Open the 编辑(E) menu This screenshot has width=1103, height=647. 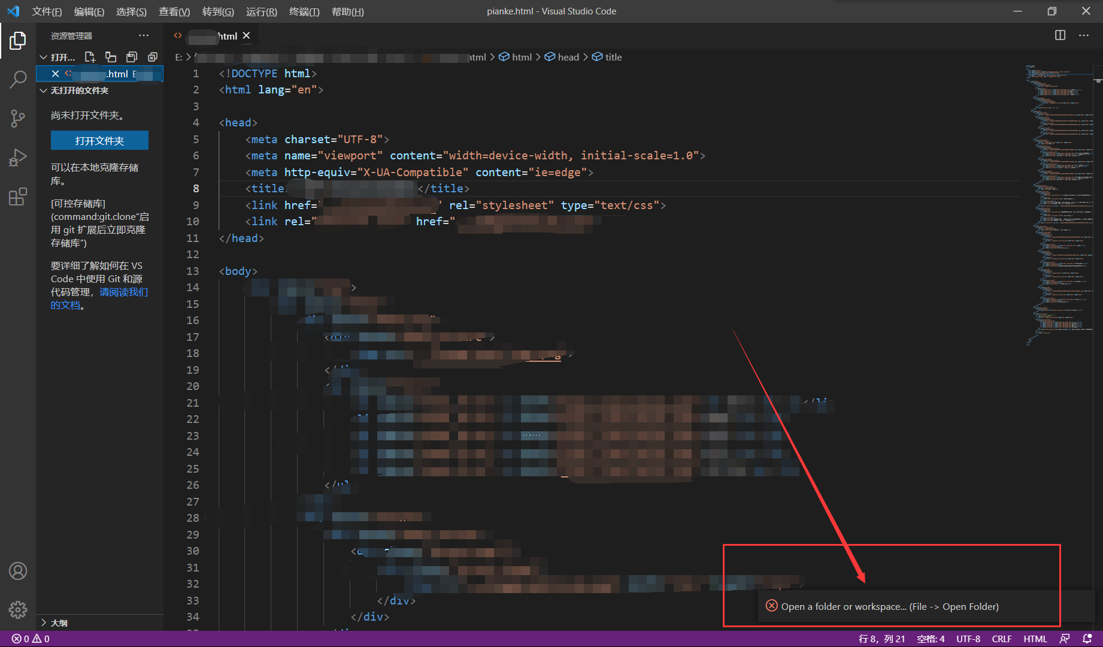coord(89,11)
